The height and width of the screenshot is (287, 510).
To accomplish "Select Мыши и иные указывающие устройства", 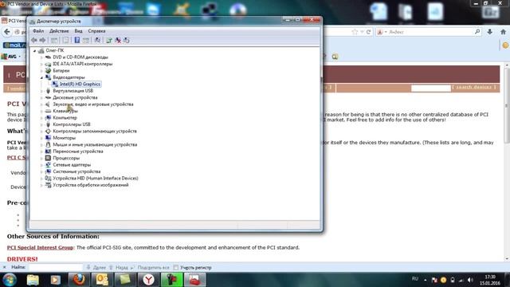I will pos(95,144).
